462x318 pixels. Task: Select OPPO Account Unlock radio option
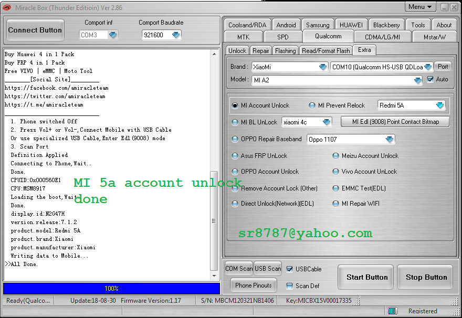pos(235,172)
